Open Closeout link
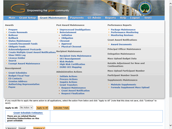172x129 pixels. [x=64, y=41]
